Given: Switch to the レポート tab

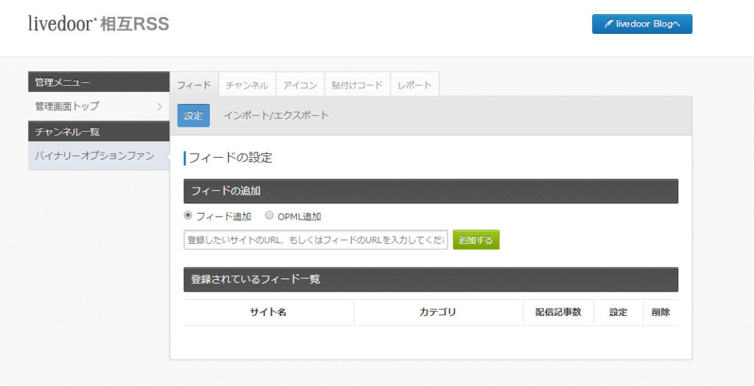Looking at the screenshot, I should pos(415,85).
